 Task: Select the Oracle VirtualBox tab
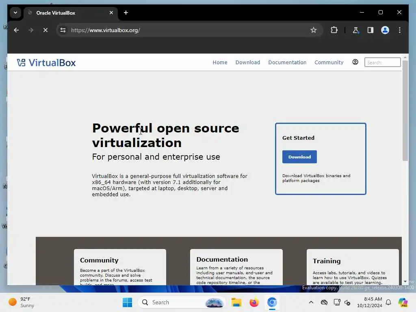(71, 13)
